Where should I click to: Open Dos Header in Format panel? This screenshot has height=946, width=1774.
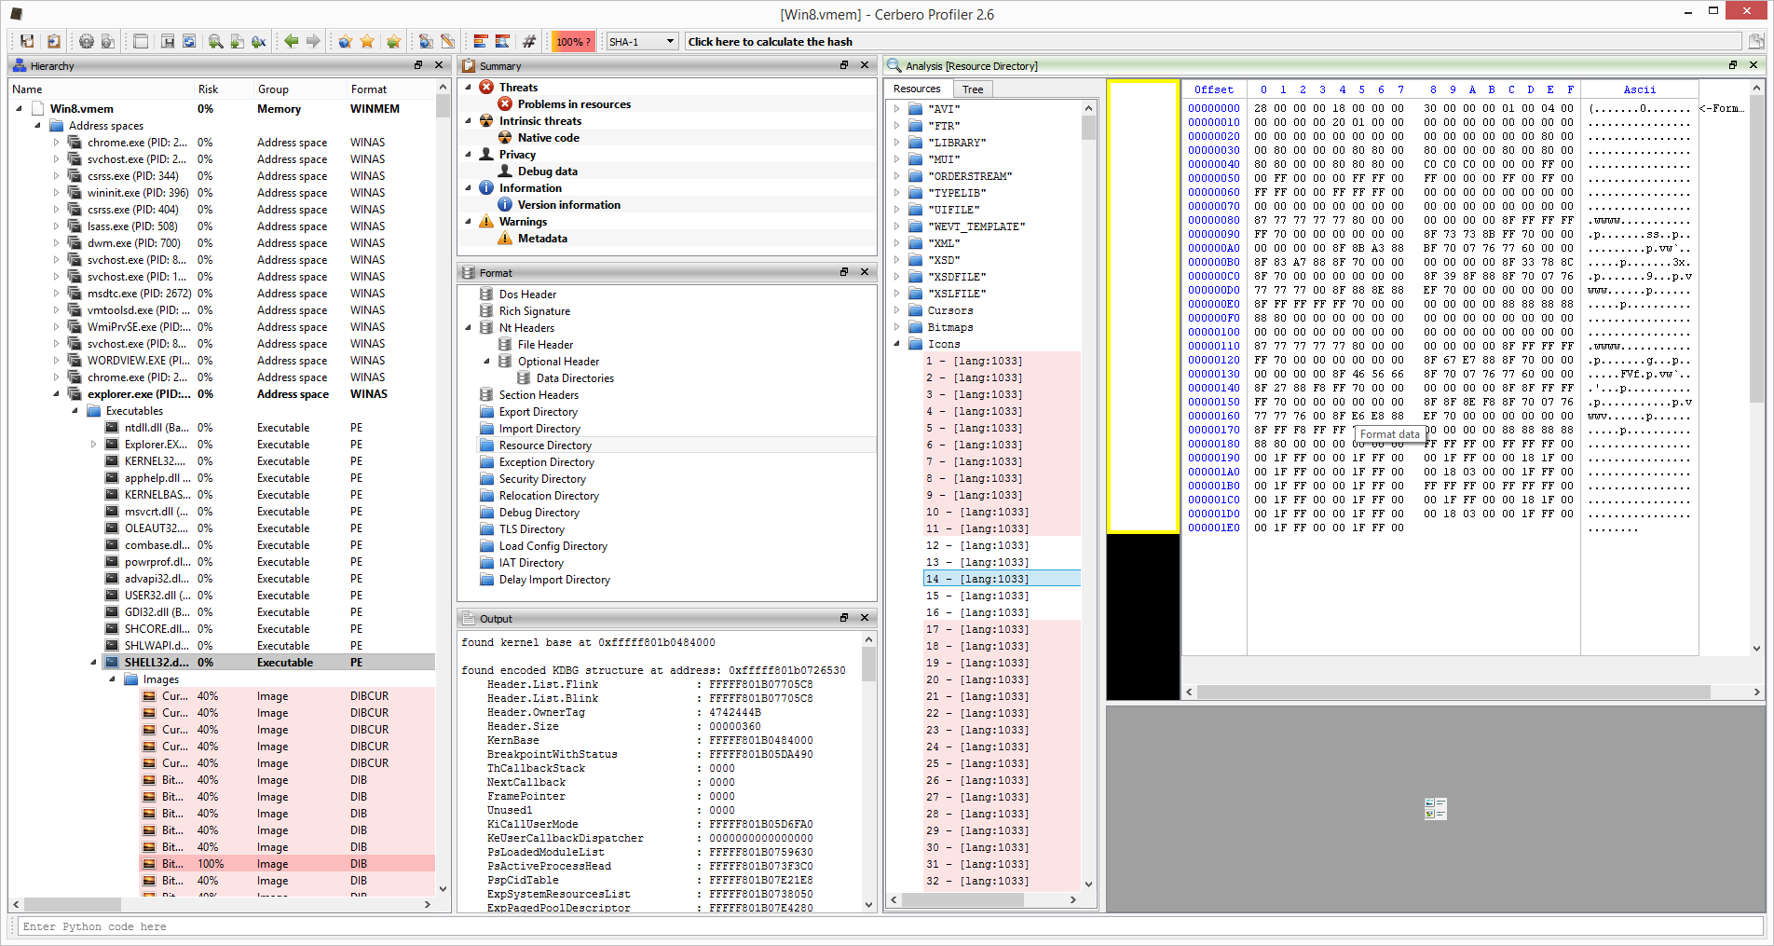pyautogui.click(x=527, y=294)
